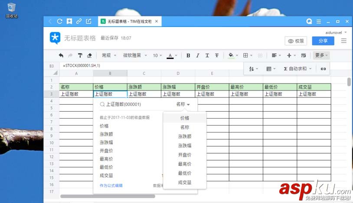353x203 pixels.
Task: Open the sort A-Z tool
Action: 253,69
